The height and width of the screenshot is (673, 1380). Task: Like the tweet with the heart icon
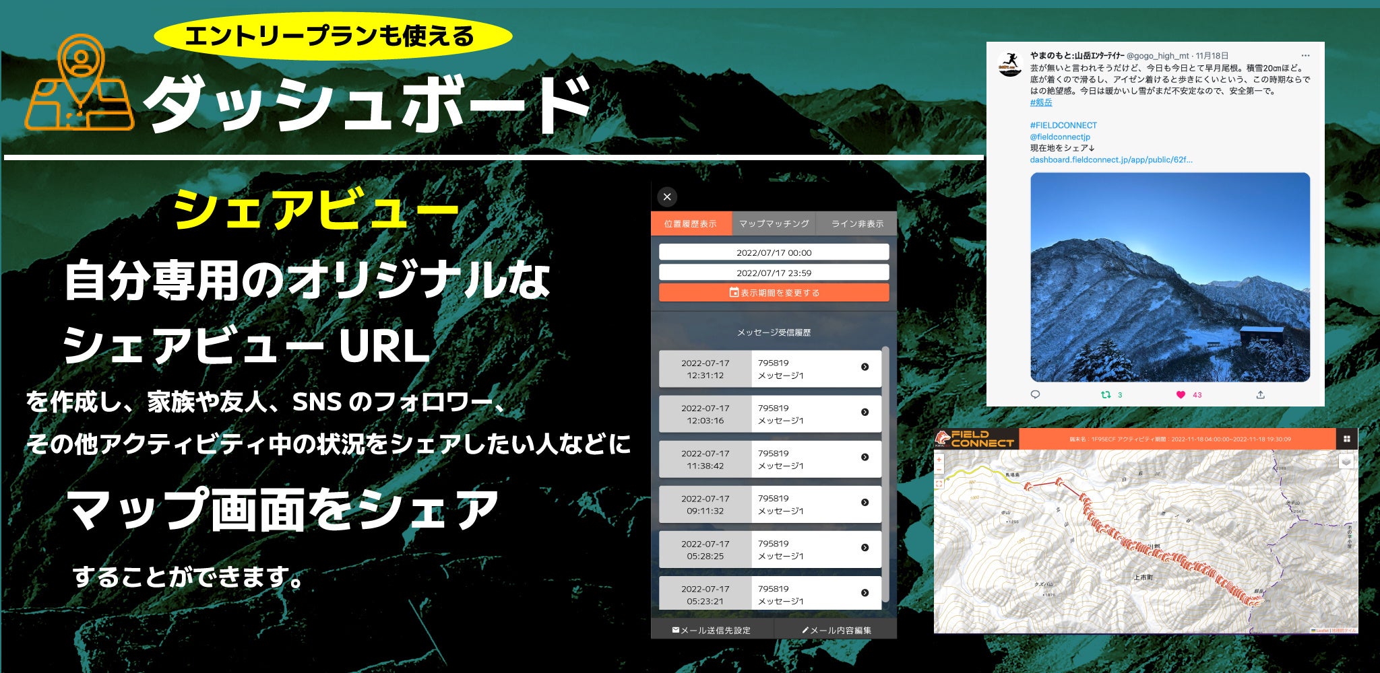(x=1181, y=394)
